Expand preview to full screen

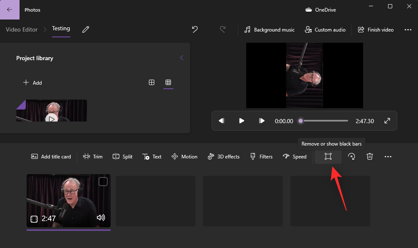pyautogui.click(x=387, y=121)
